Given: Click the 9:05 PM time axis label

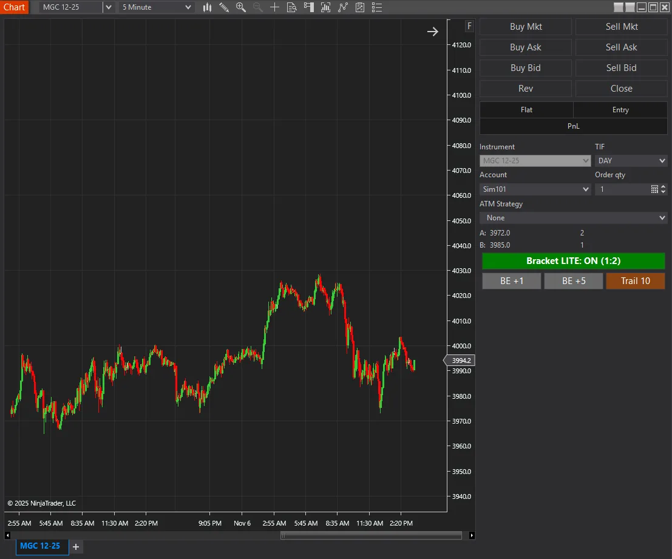Looking at the screenshot, I should click(x=210, y=523).
